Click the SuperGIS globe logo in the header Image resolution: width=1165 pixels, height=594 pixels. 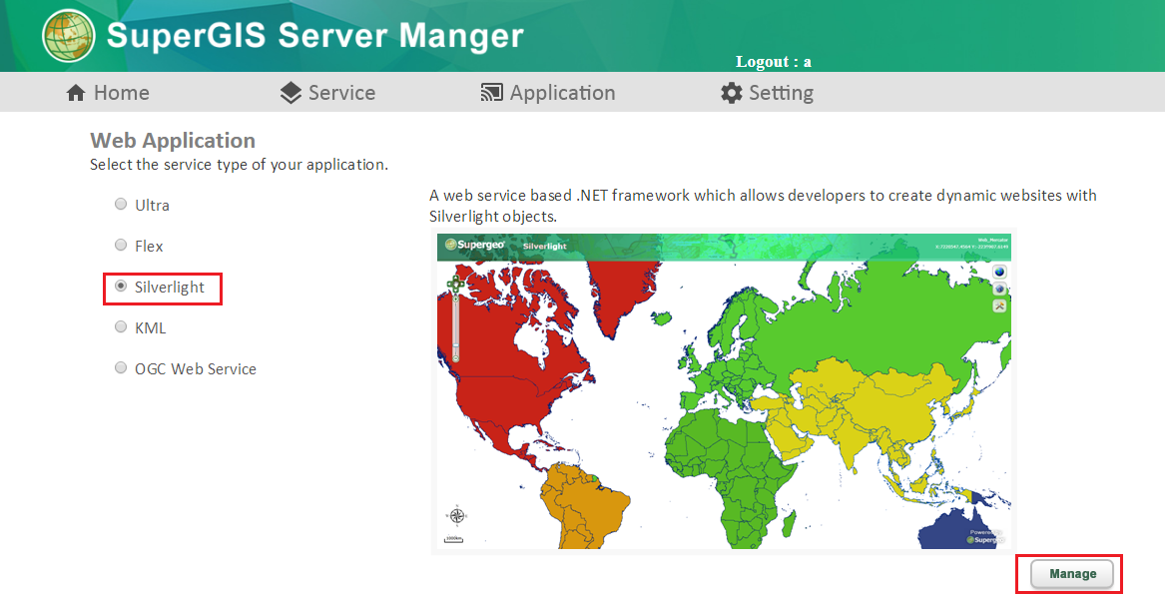pos(68,36)
